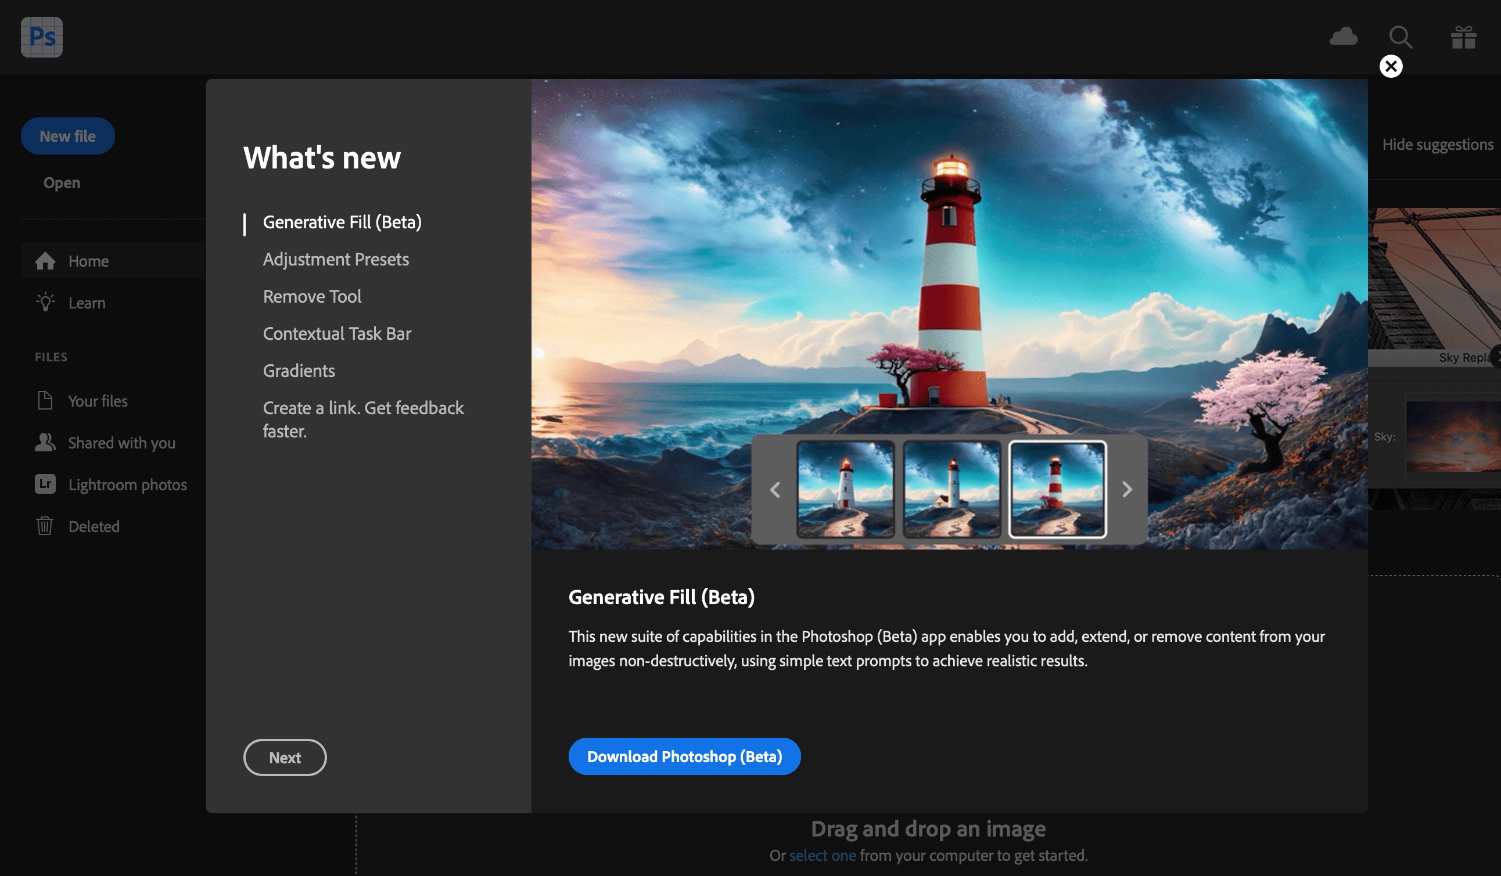Click the Open button in sidebar
The height and width of the screenshot is (876, 1501).
62,183
